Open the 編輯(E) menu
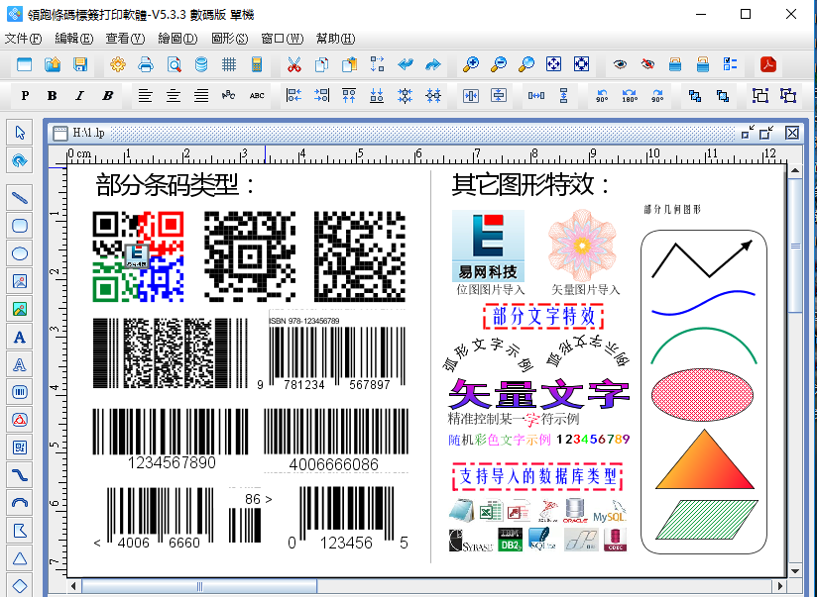The height and width of the screenshot is (597, 817). click(x=74, y=39)
